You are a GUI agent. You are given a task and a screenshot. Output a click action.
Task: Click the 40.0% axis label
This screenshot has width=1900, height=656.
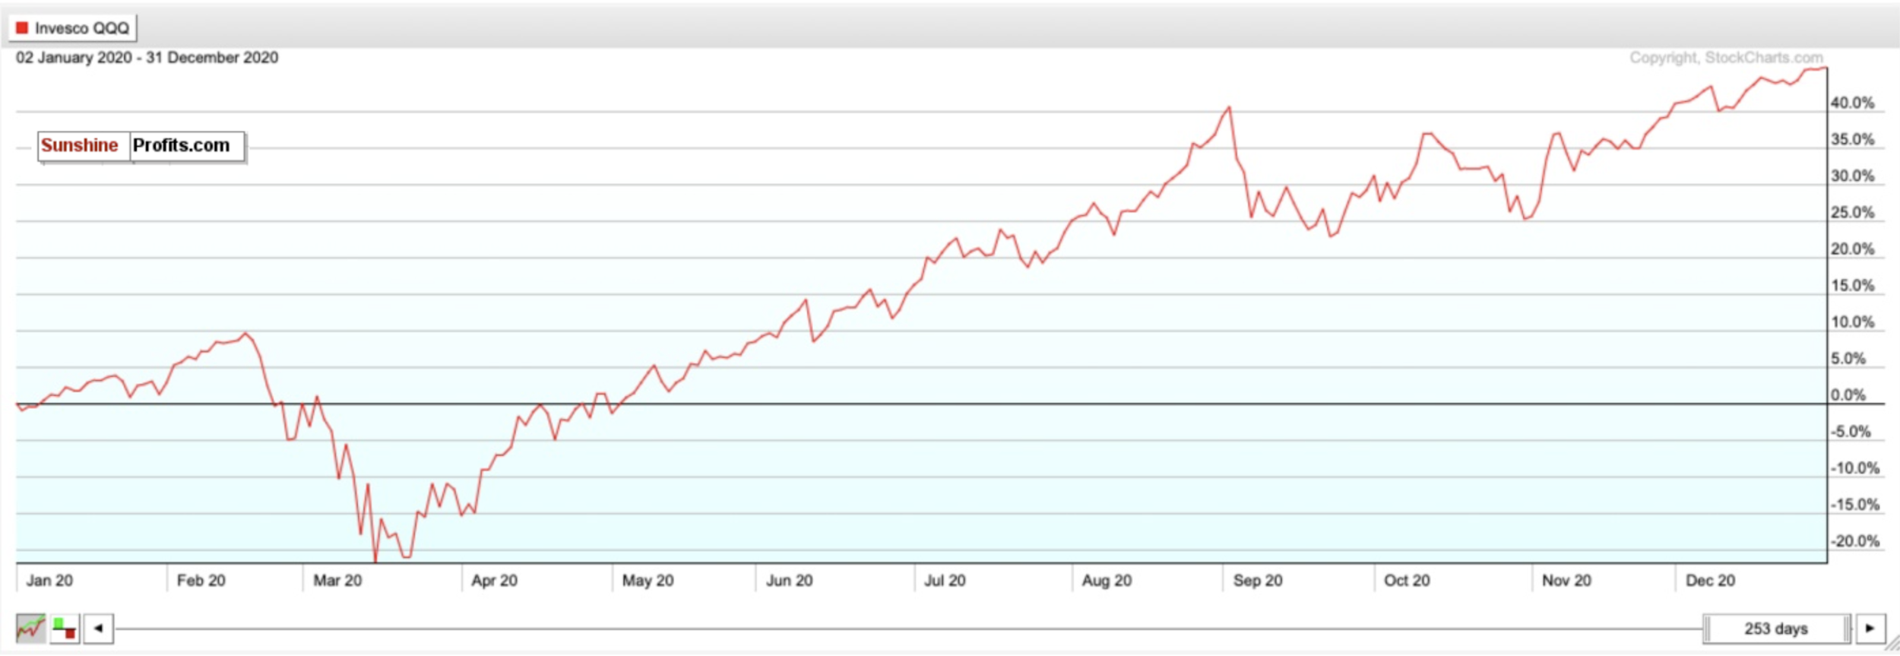1853,103
